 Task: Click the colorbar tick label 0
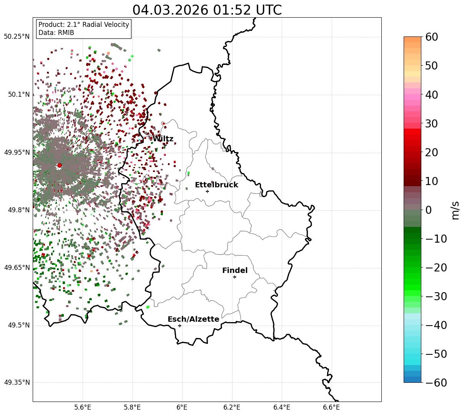click(x=428, y=210)
